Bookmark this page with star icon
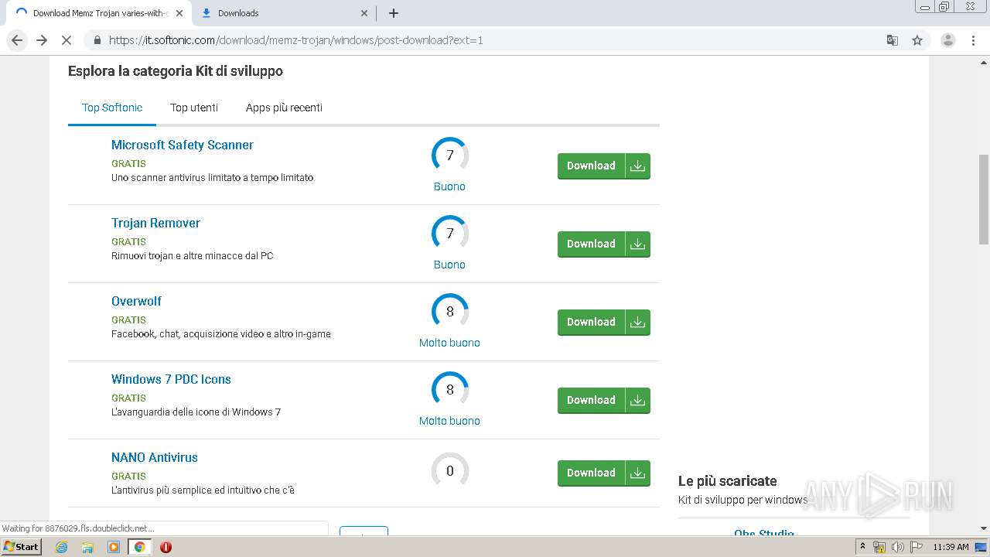 (x=917, y=40)
